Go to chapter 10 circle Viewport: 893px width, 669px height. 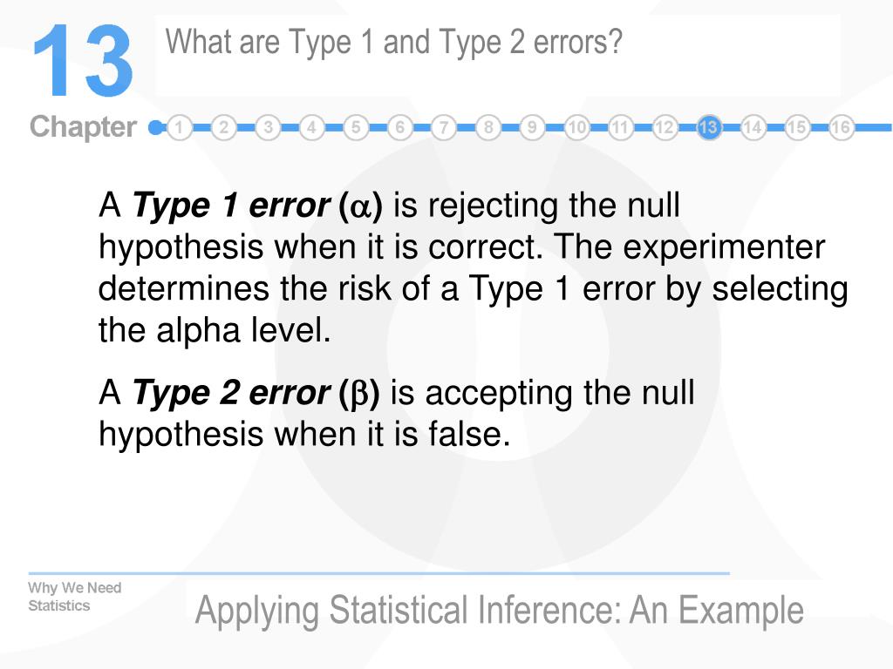pos(576,127)
